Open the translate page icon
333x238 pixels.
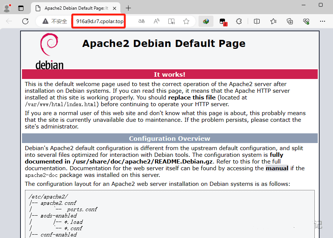coord(142,21)
